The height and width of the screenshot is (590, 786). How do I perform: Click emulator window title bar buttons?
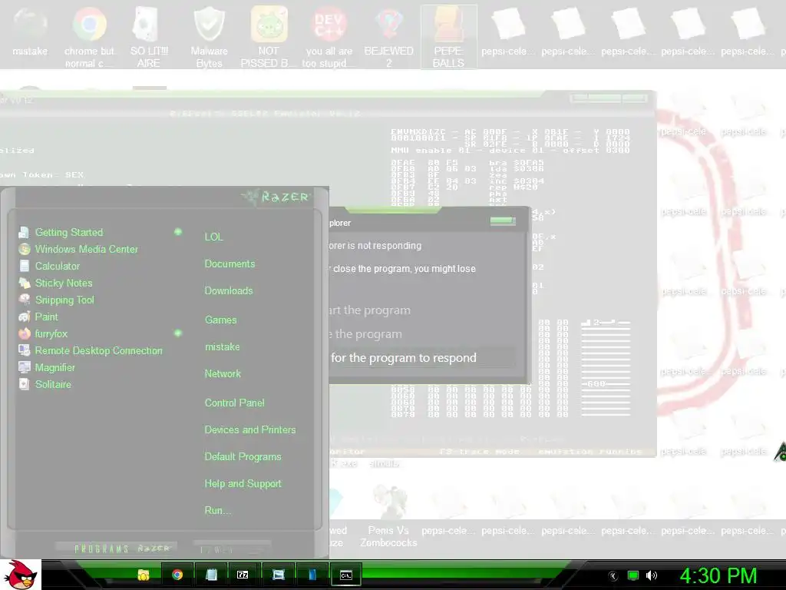[609, 98]
